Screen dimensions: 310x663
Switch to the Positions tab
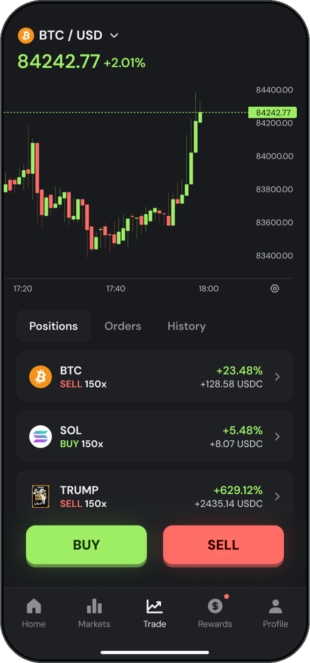pos(53,326)
